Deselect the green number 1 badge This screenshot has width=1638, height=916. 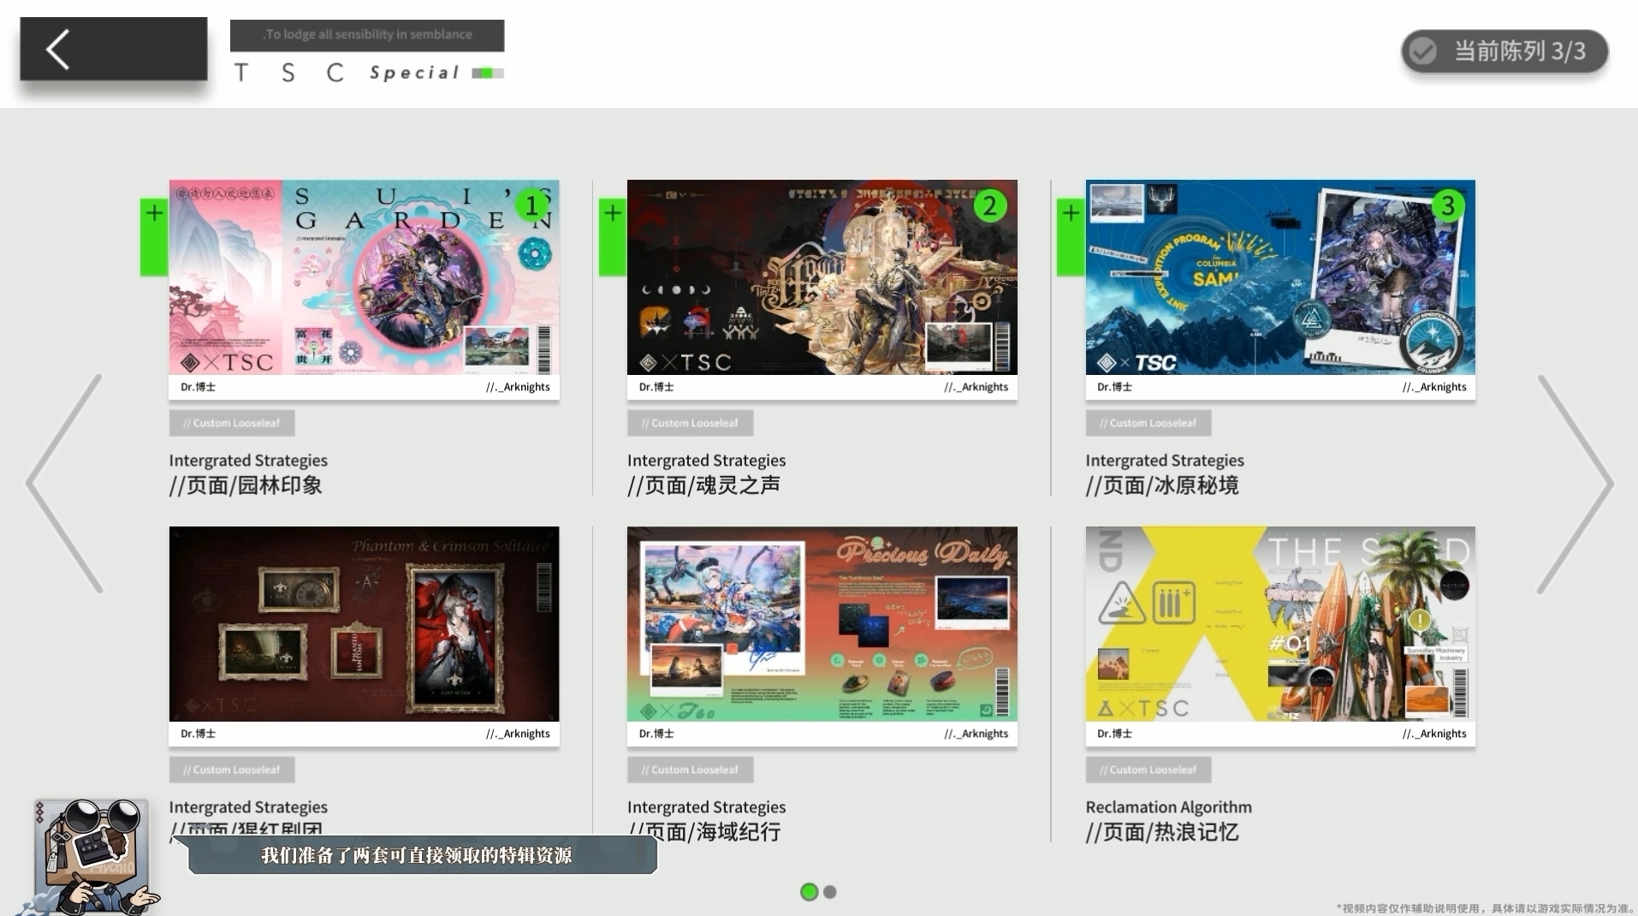(532, 205)
